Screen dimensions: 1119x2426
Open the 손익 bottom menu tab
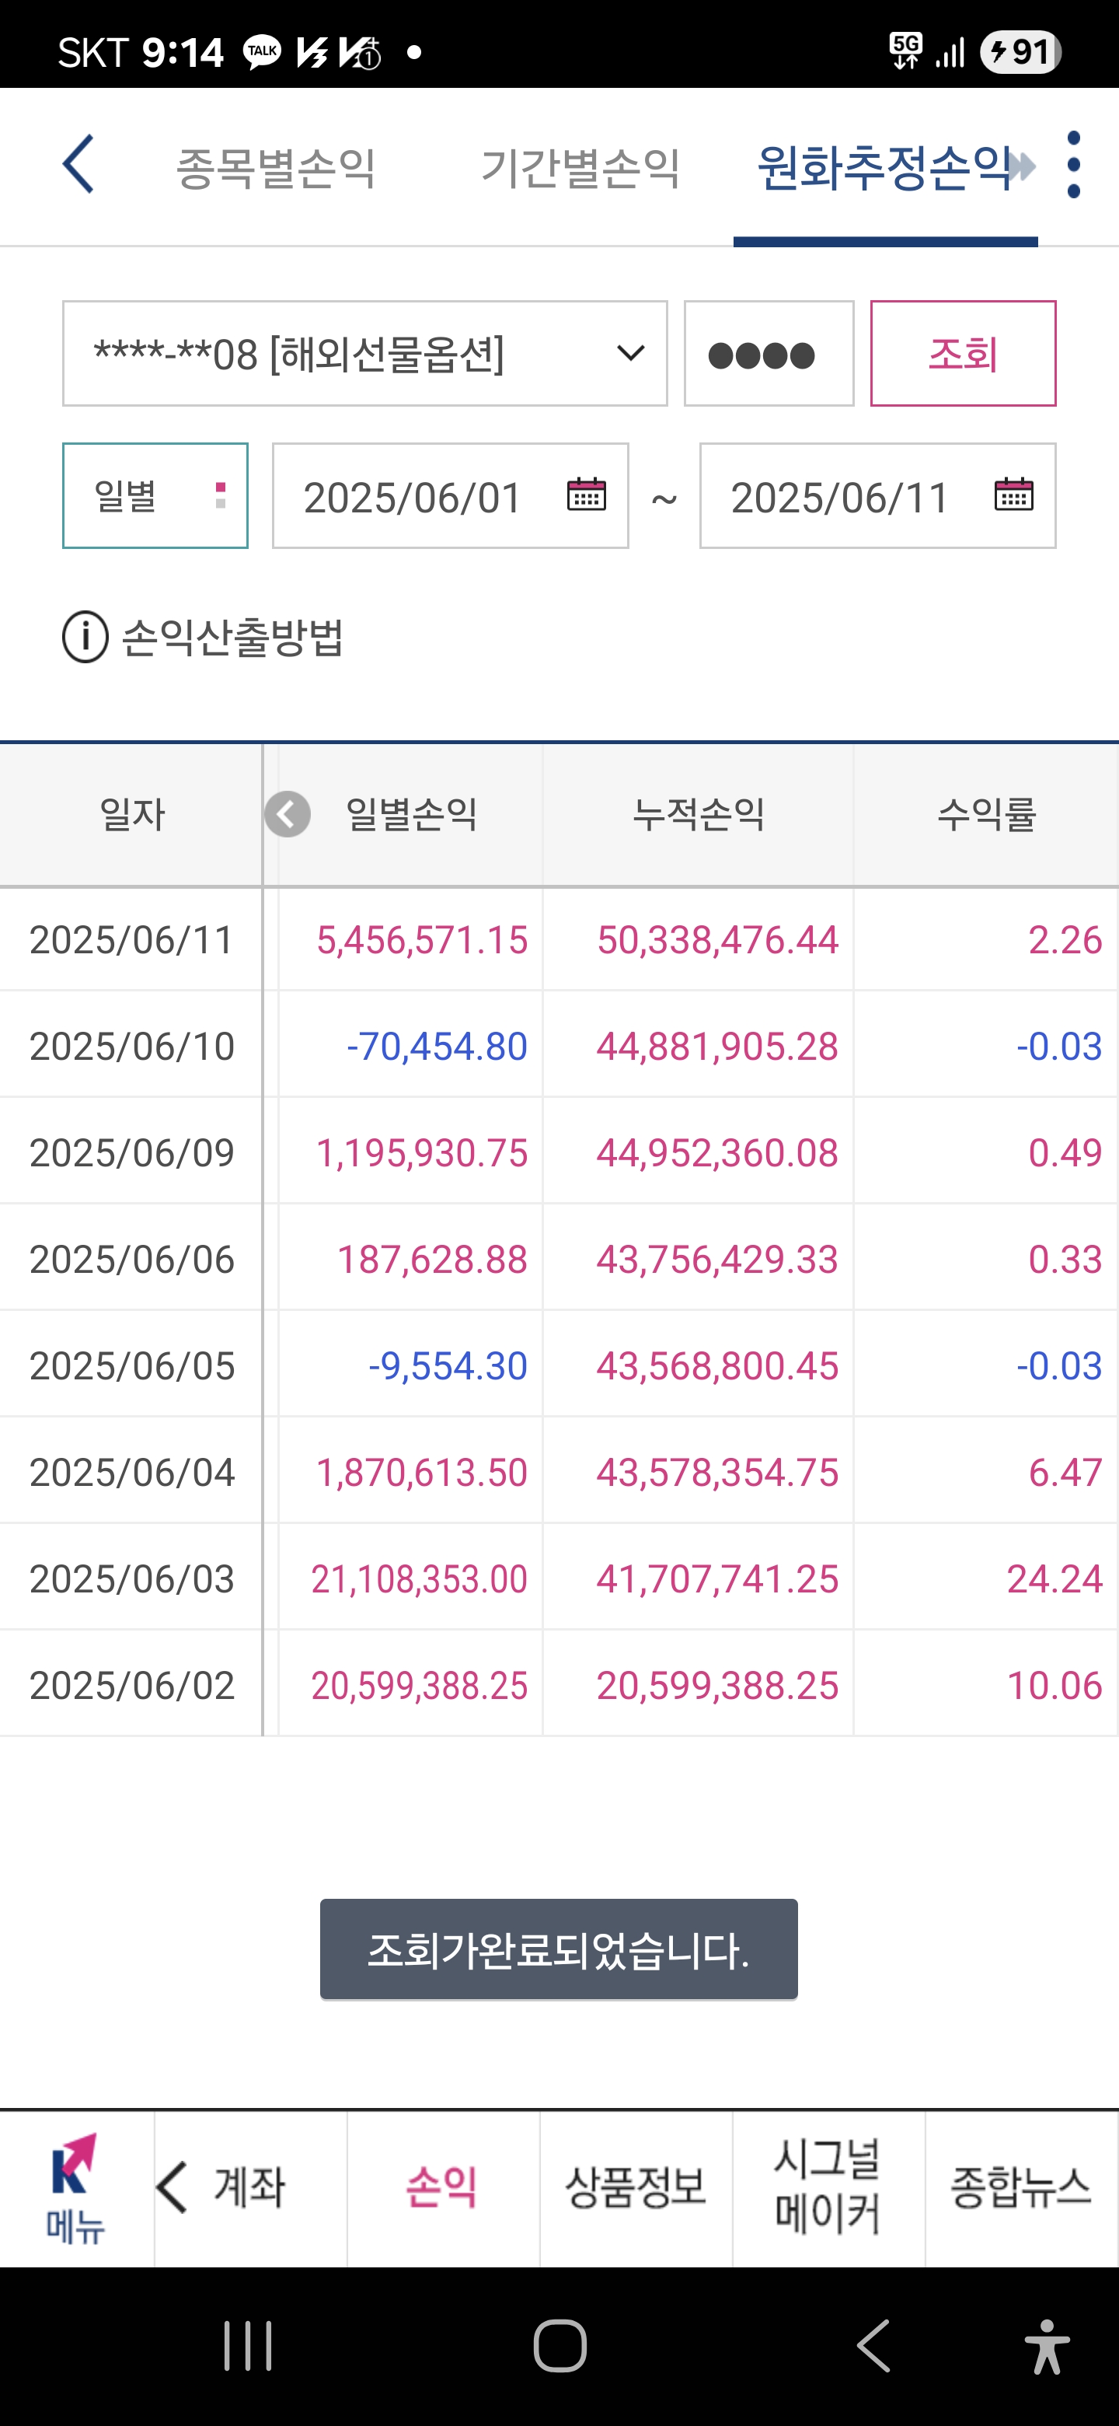point(442,2187)
